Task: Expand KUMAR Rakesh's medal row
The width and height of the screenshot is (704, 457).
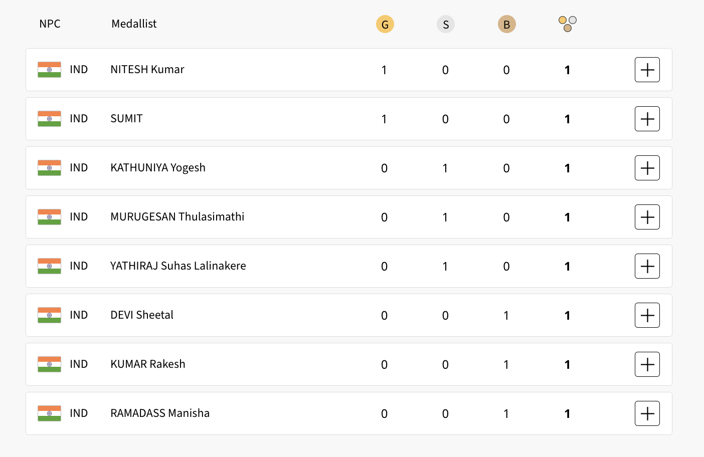Action: click(x=647, y=364)
